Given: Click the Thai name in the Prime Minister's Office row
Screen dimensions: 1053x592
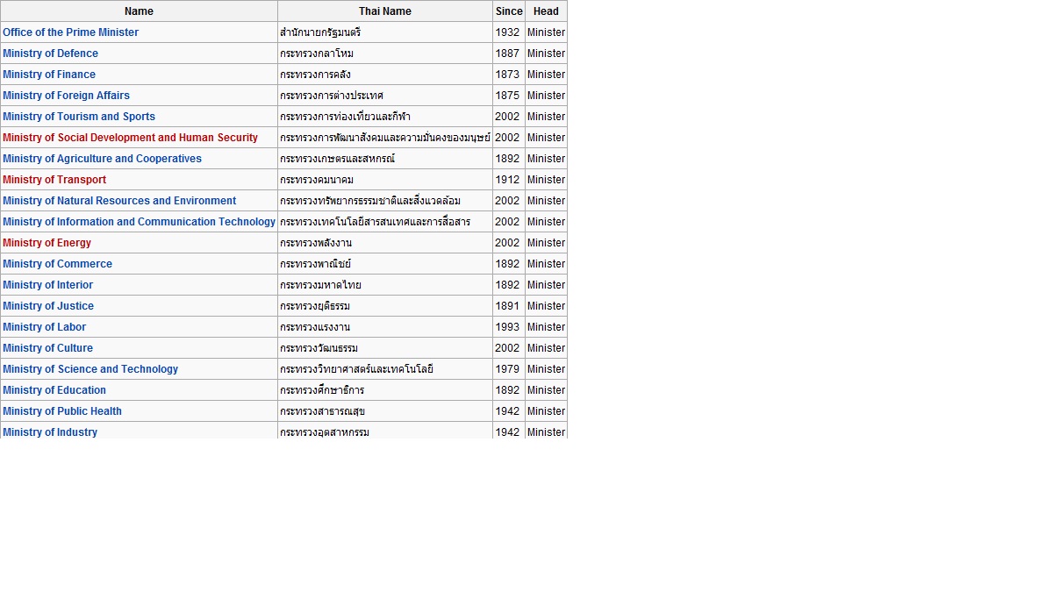Looking at the screenshot, I should [320, 32].
